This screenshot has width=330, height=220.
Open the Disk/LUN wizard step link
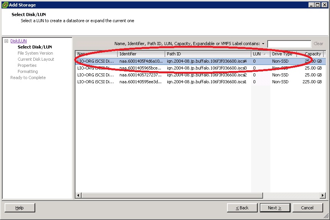click(x=18, y=41)
